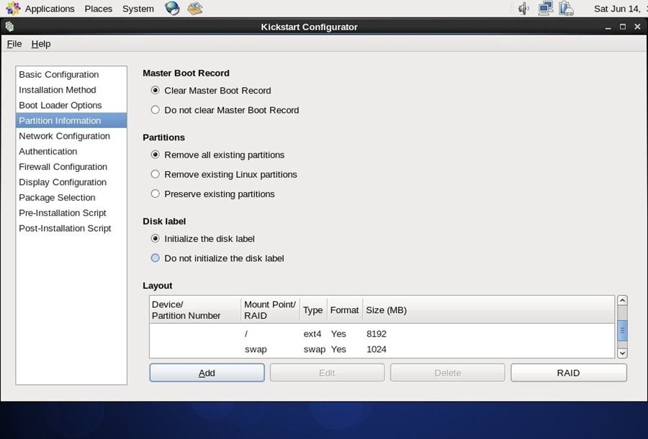Viewport: 648px width, 439px height.
Task: Click the Kickstart Configurator title bar icon
Action: pos(9,27)
